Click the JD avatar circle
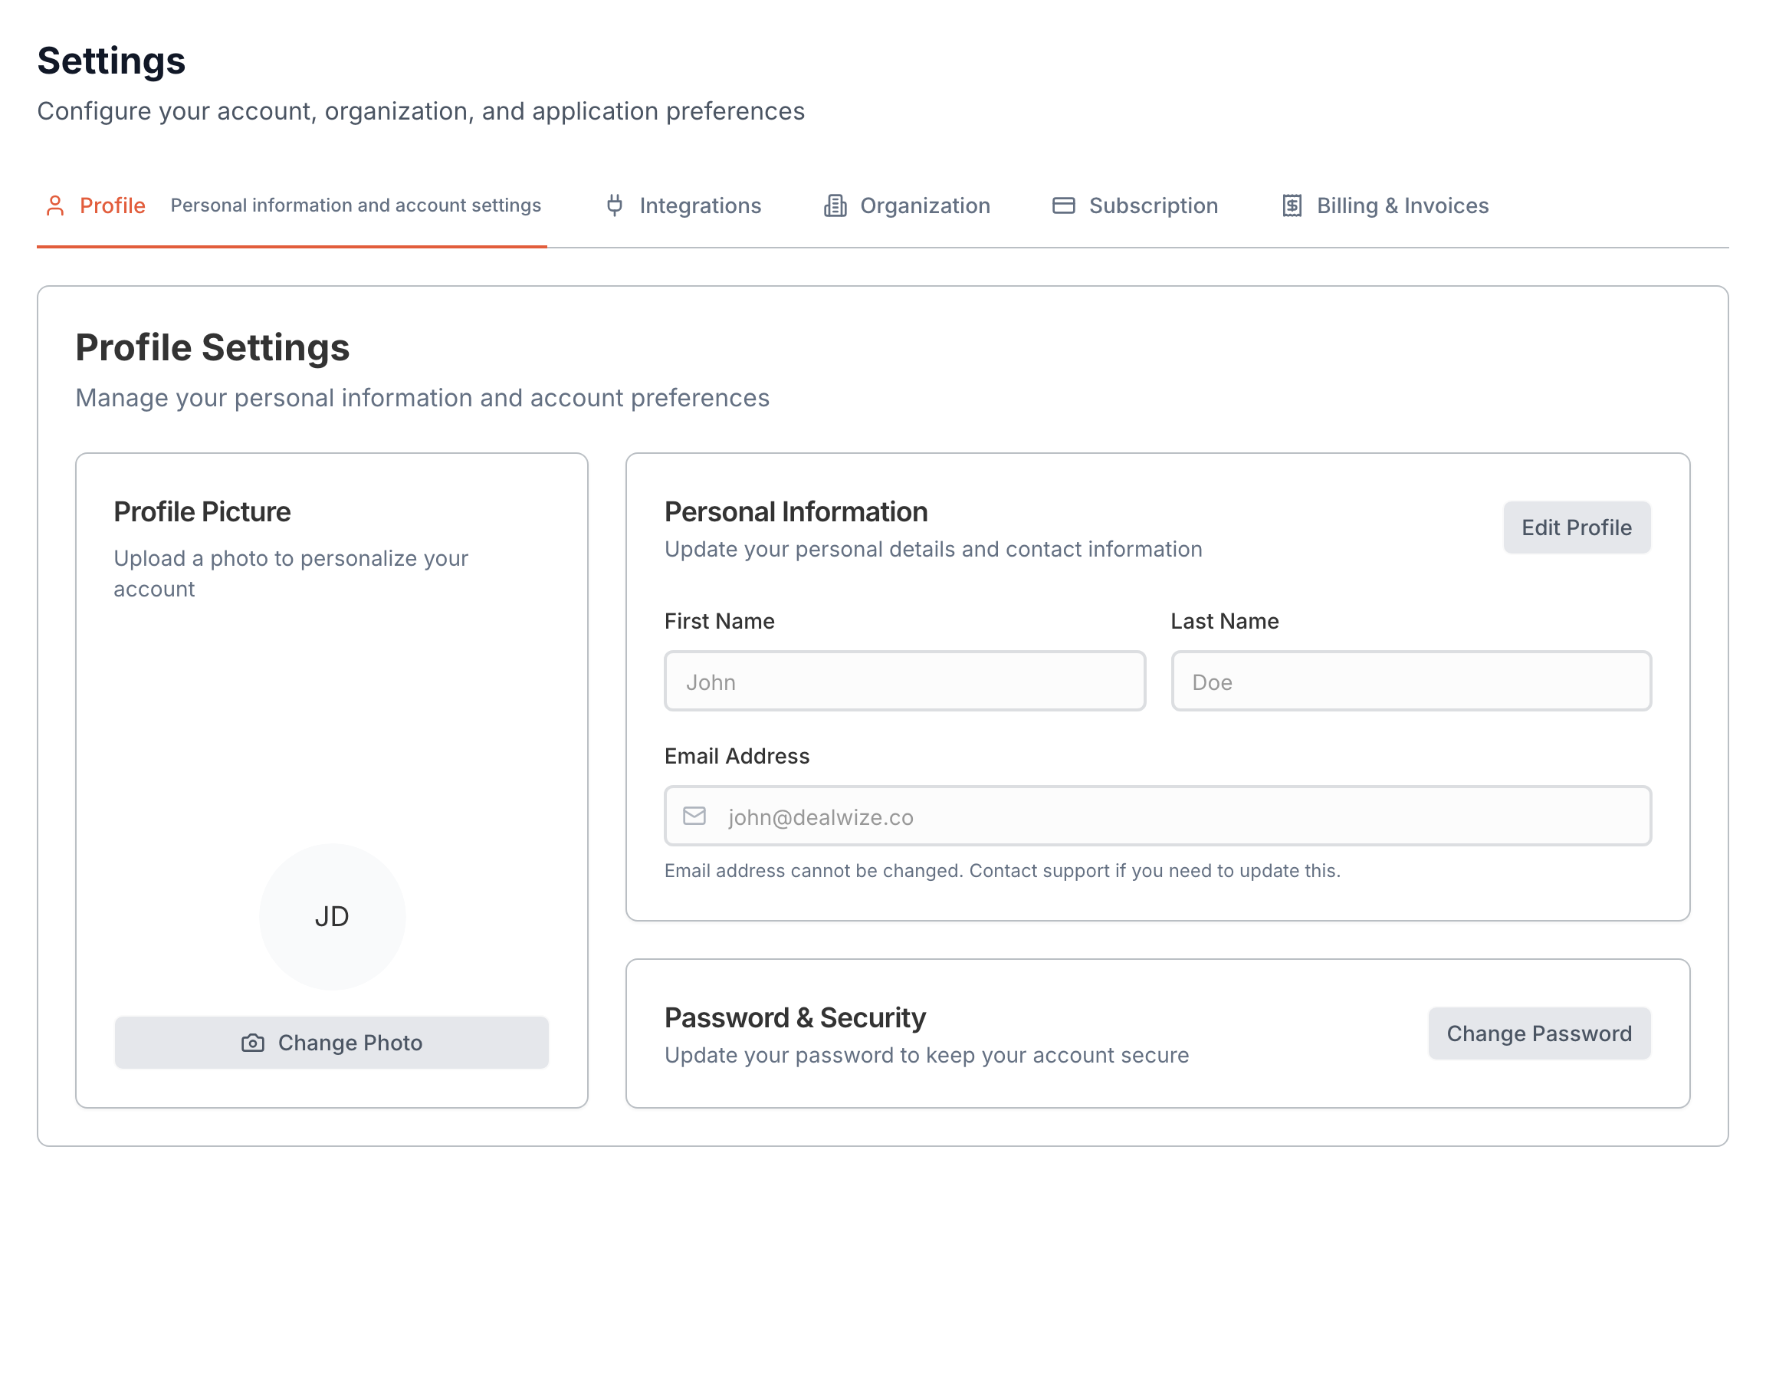 pyautogui.click(x=333, y=916)
